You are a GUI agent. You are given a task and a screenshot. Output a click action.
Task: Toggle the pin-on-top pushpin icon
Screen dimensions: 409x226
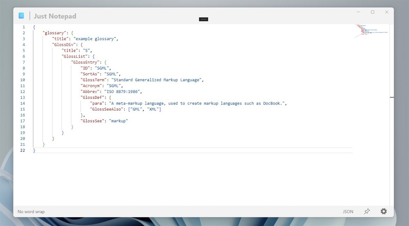pyautogui.click(x=367, y=211)
